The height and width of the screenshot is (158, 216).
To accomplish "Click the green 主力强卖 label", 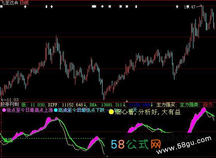I will pyautogui.click(x=189, y=105).
